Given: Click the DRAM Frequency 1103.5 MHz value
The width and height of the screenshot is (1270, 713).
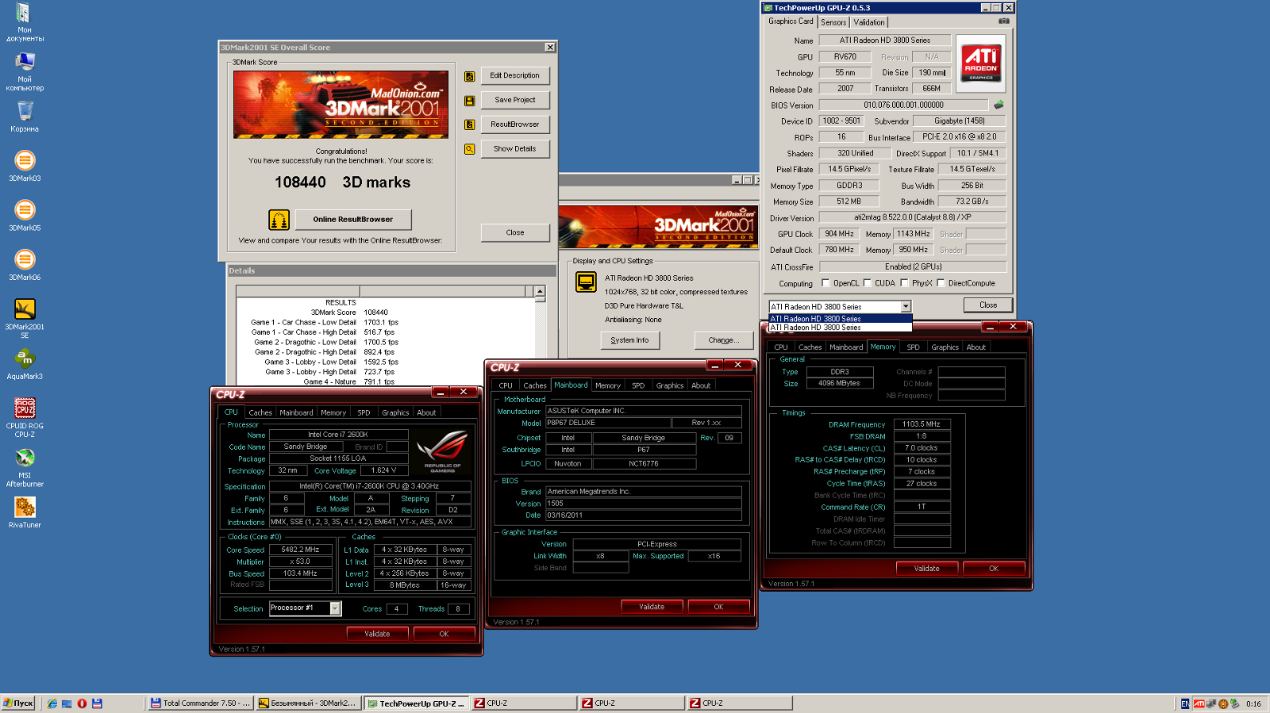Looking at the screenshot, I should pyautogui.click(x=921, y=424).
